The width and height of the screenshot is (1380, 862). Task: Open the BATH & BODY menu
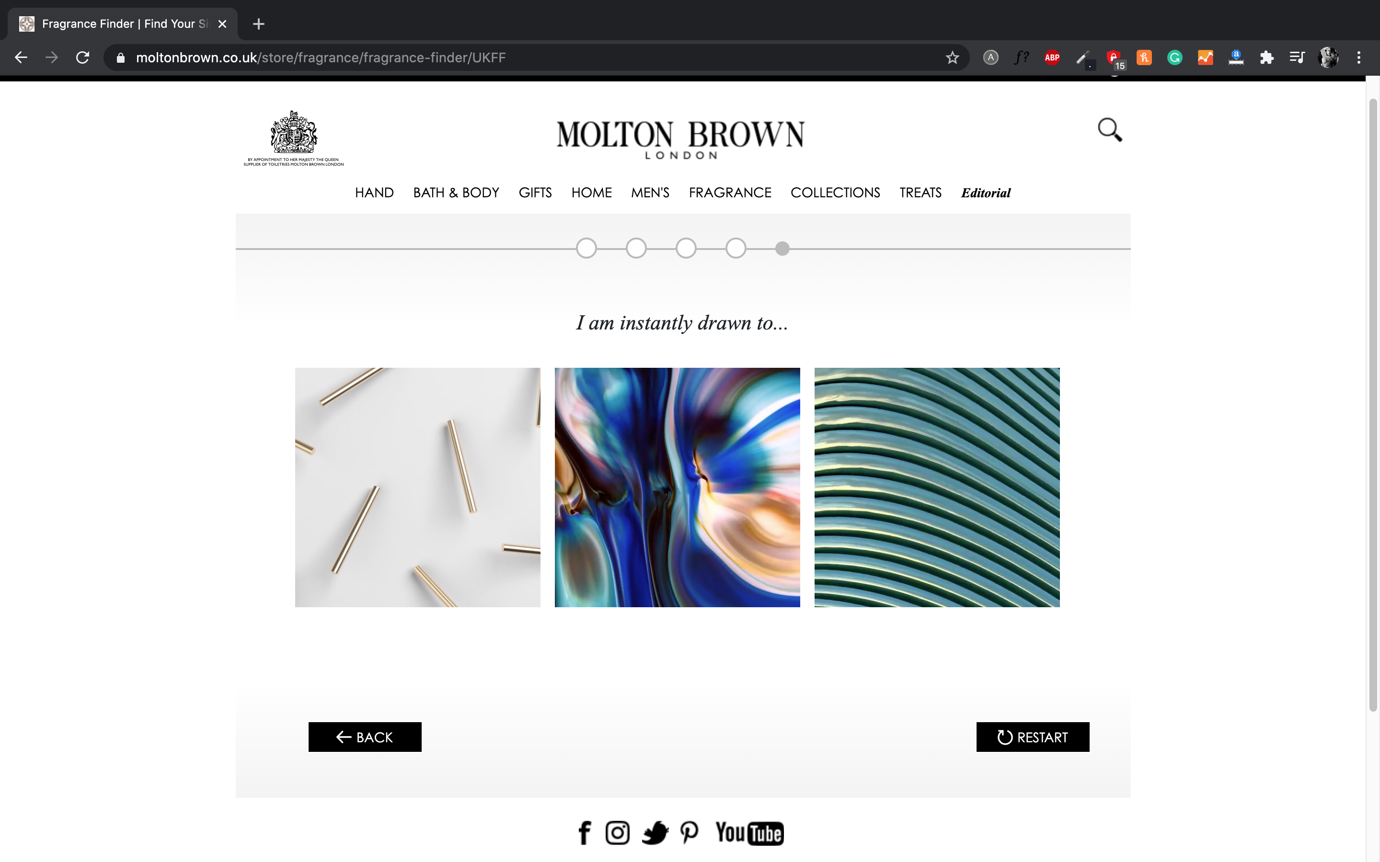pos(456,193)
